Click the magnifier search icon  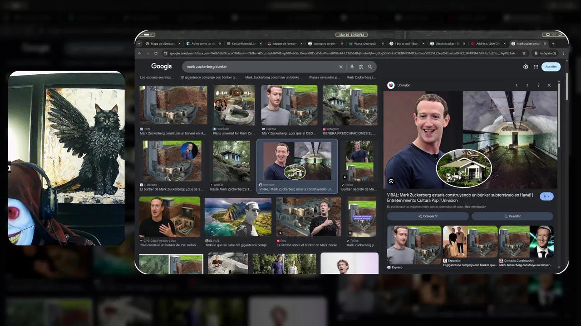(370, 67)
